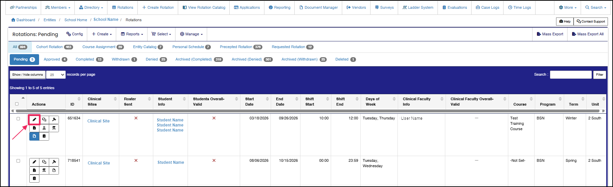Click Show / hide columns button

click(28, 75)
